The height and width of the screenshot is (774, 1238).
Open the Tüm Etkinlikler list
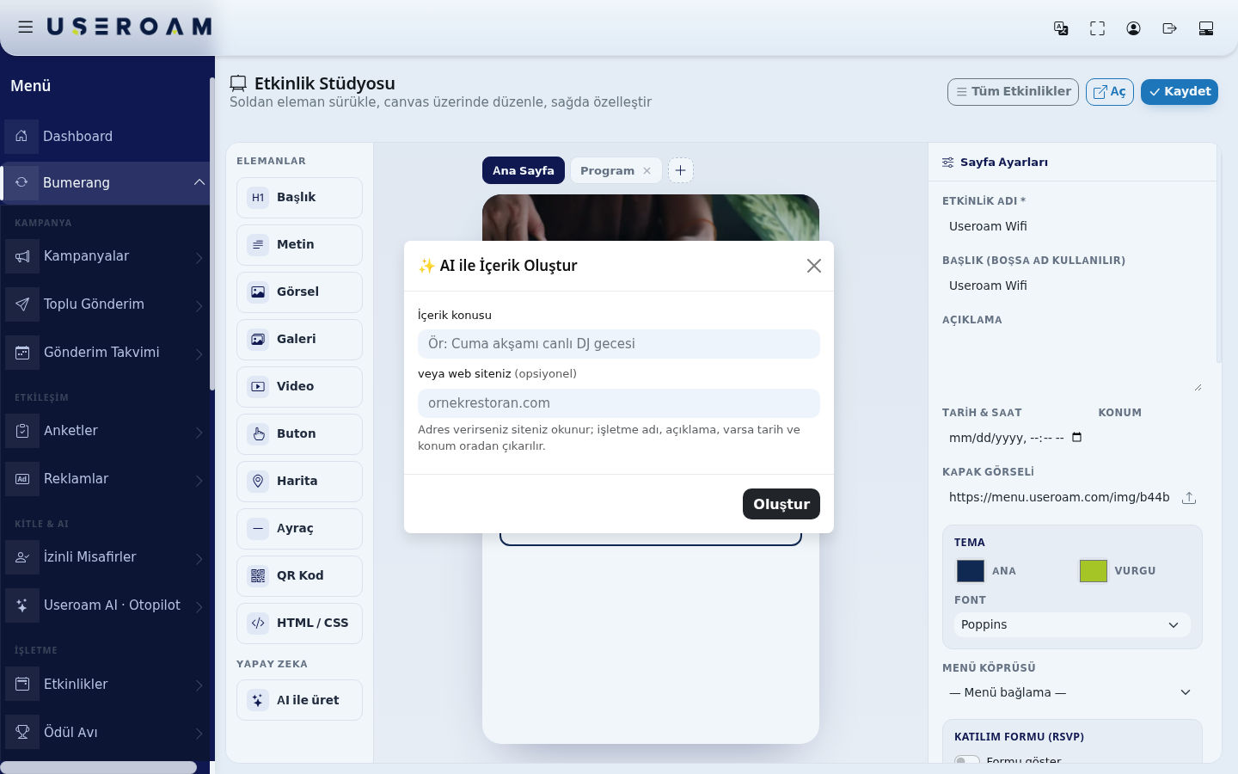(x=1013, y=92)
